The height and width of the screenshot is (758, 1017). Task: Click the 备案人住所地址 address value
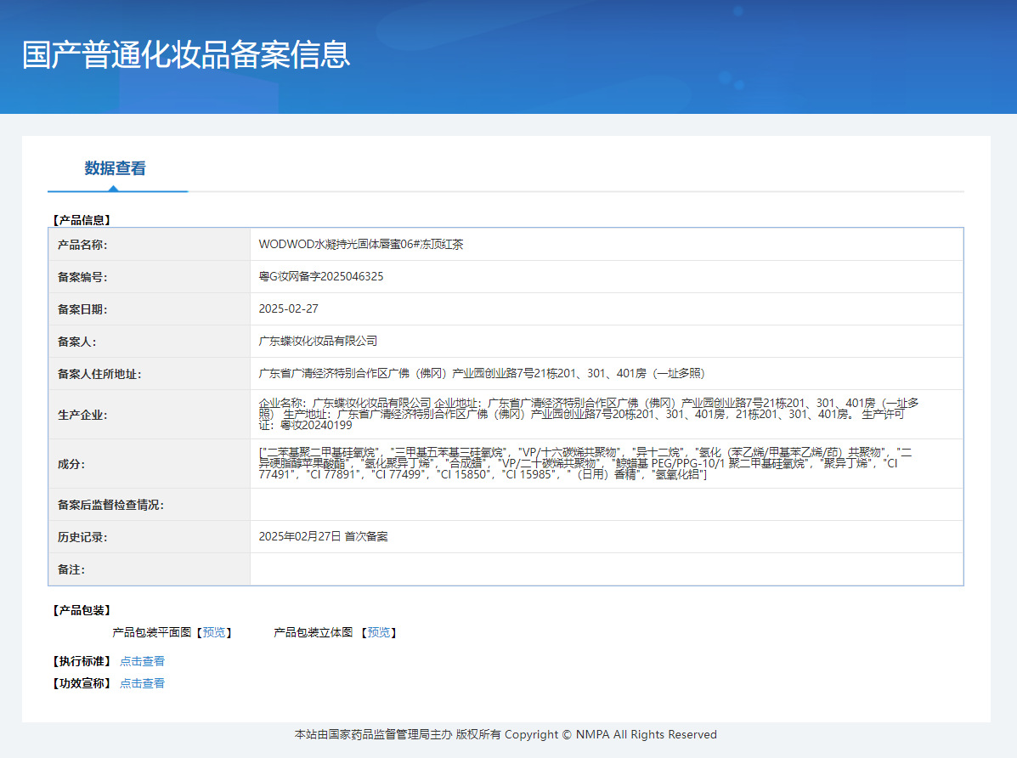(x=481, y=373)
